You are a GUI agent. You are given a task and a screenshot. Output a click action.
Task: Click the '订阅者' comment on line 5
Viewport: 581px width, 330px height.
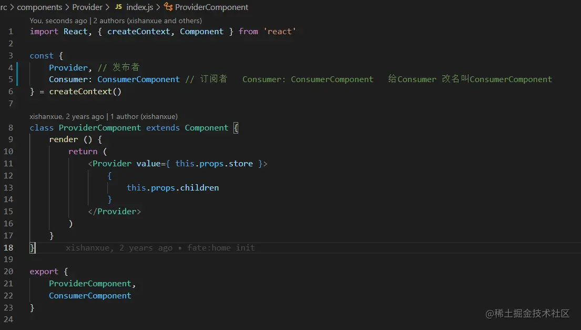pos(213,79)
